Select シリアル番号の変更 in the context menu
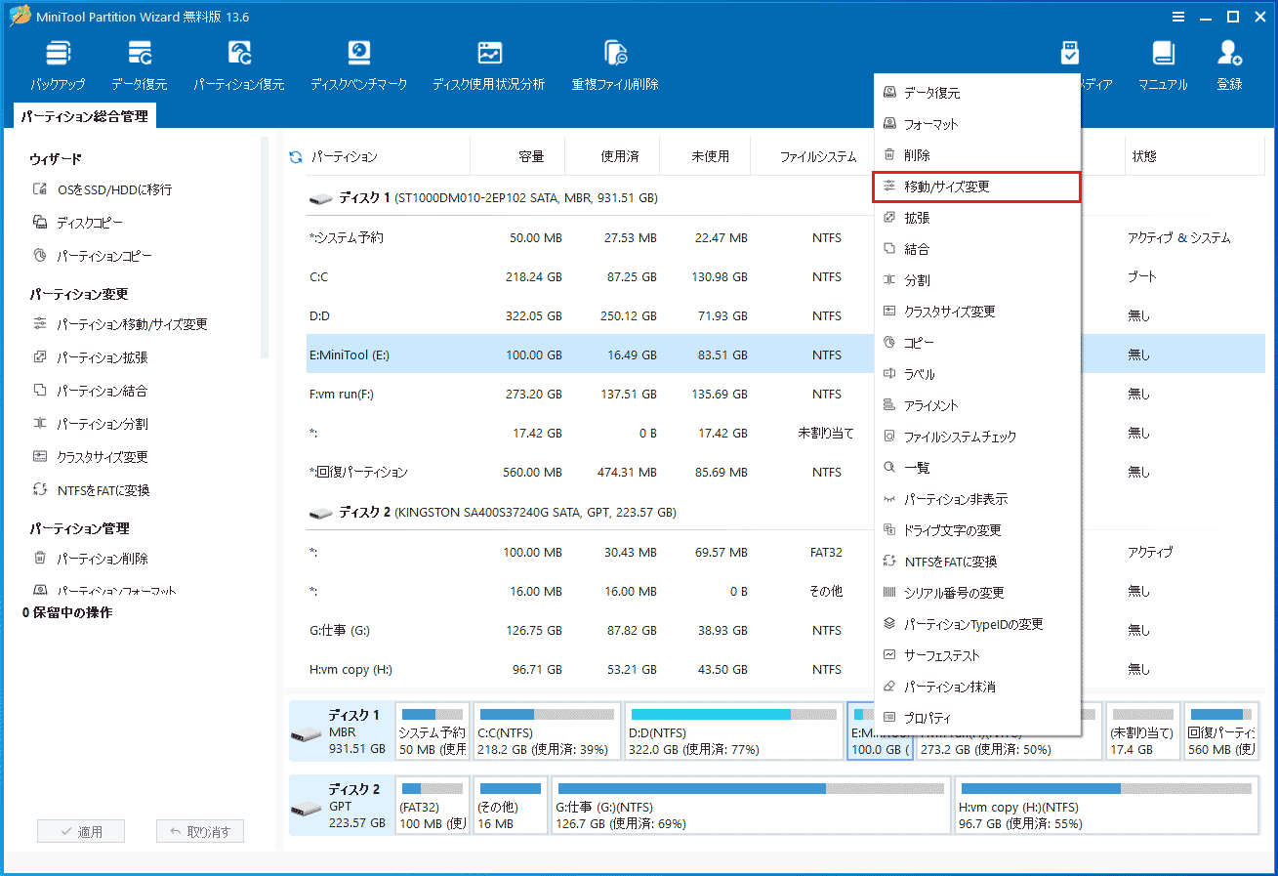This screenshot has width=1278, height=876. [977, 593]
